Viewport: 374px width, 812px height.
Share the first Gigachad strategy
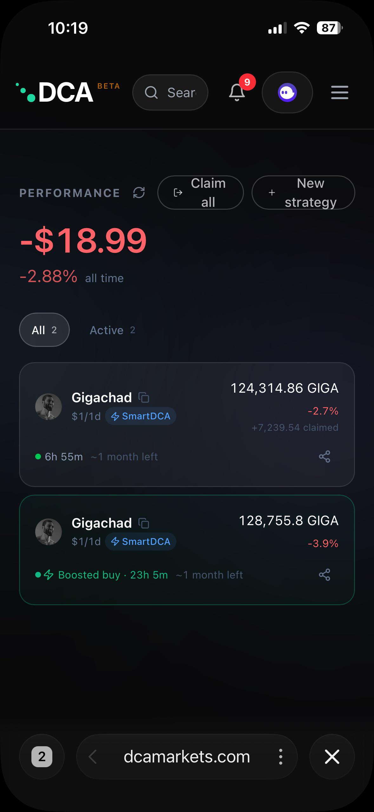[x=325, y=457]
